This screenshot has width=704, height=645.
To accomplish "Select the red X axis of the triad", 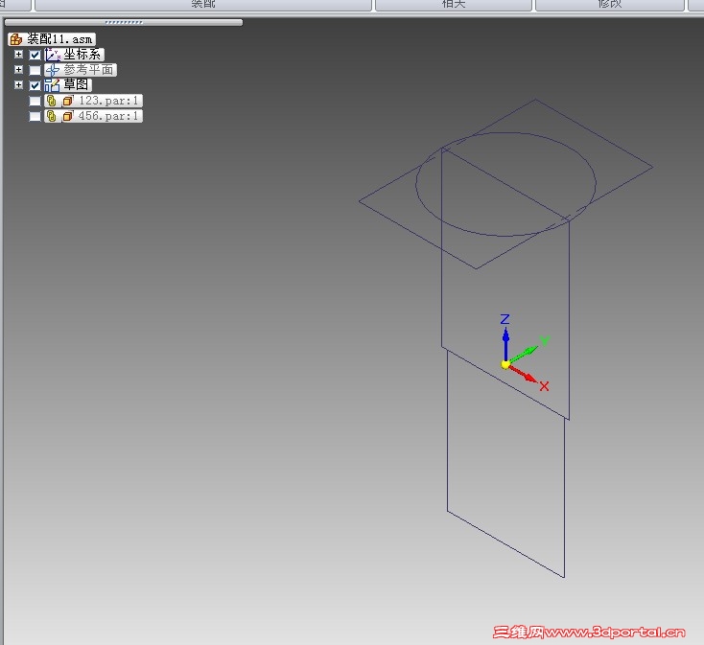I will pos(524,375).
